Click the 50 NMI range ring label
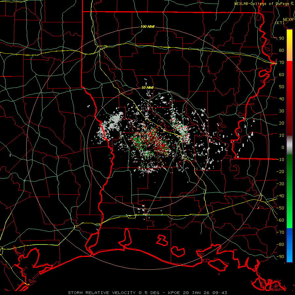295x295 pixels. click(x=147, y=88)
